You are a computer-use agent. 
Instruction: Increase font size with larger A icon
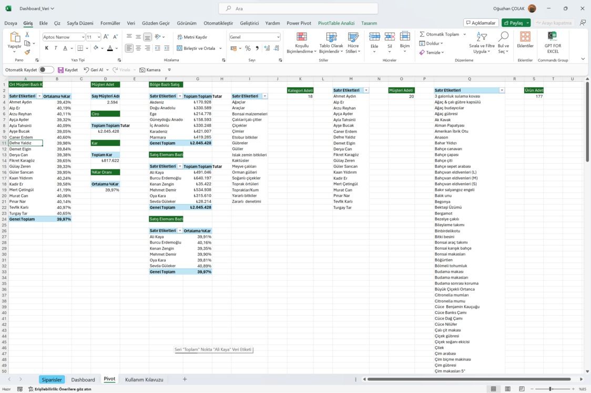point(106,37)
